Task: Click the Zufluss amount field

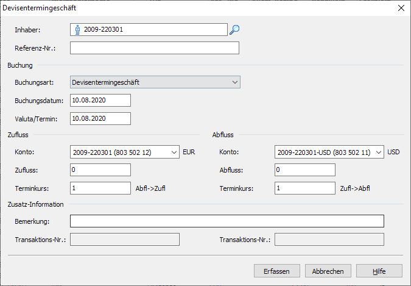Action: click(x=100, y=170)
